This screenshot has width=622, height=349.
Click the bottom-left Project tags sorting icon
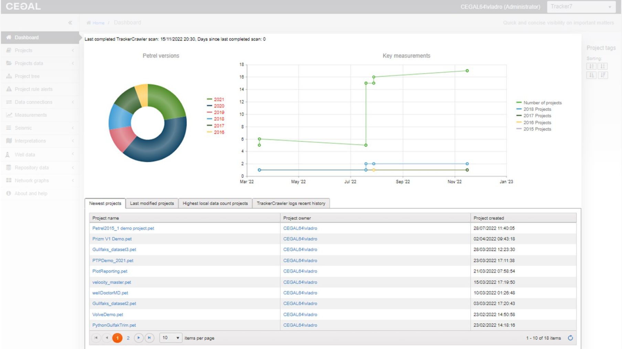click(x=591, y=75)
